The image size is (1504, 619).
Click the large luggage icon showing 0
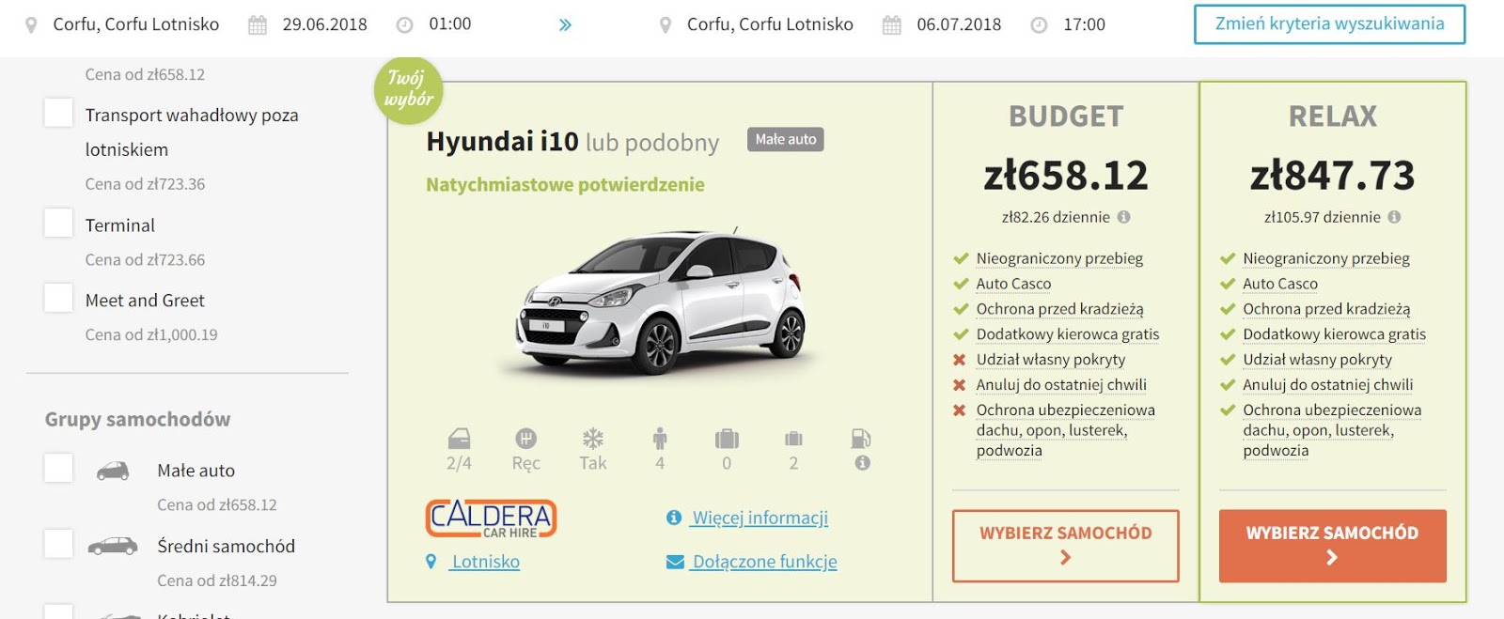tap(727, 439)
